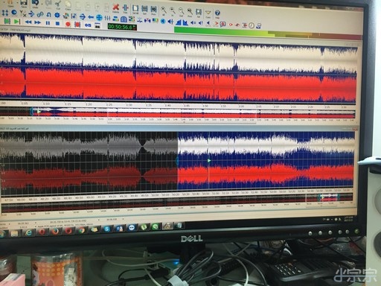Click the green playback marker in lower waveform

coord(209,161)
